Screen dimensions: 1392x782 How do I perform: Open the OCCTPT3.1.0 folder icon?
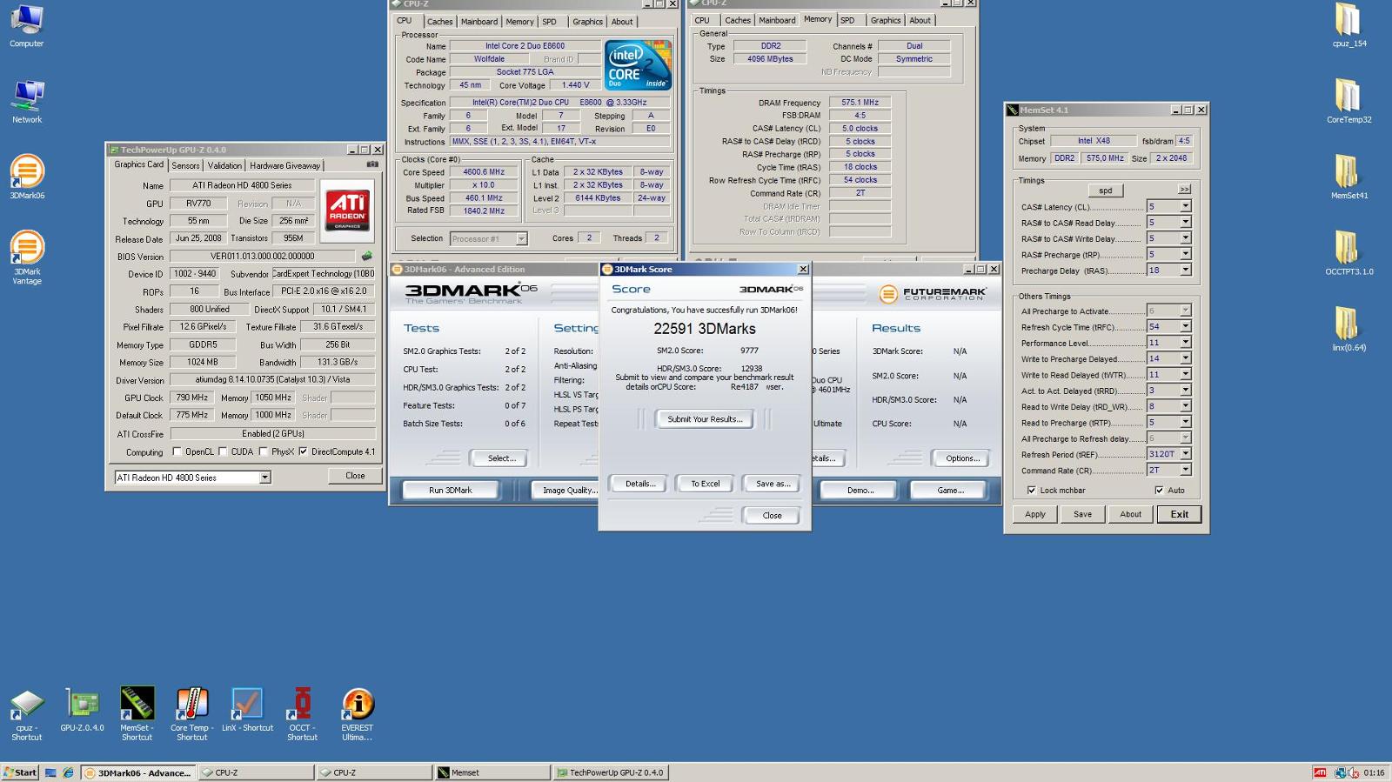pos(1348,253)
